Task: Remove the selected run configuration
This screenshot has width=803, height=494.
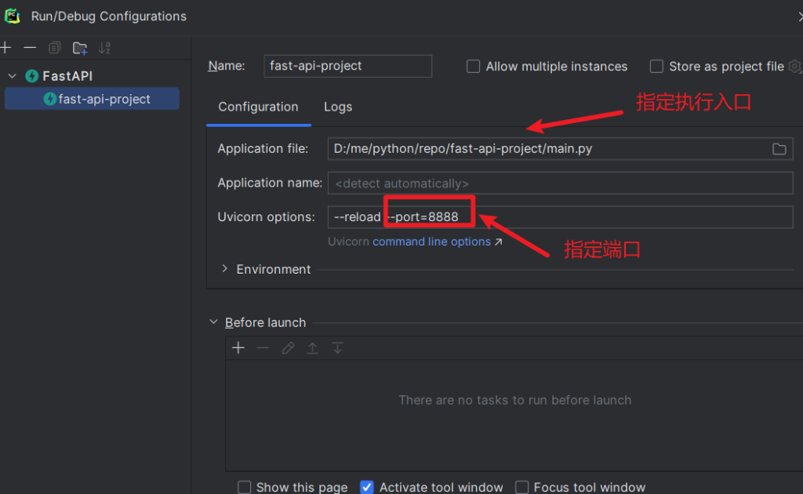Action: [30, 48]
